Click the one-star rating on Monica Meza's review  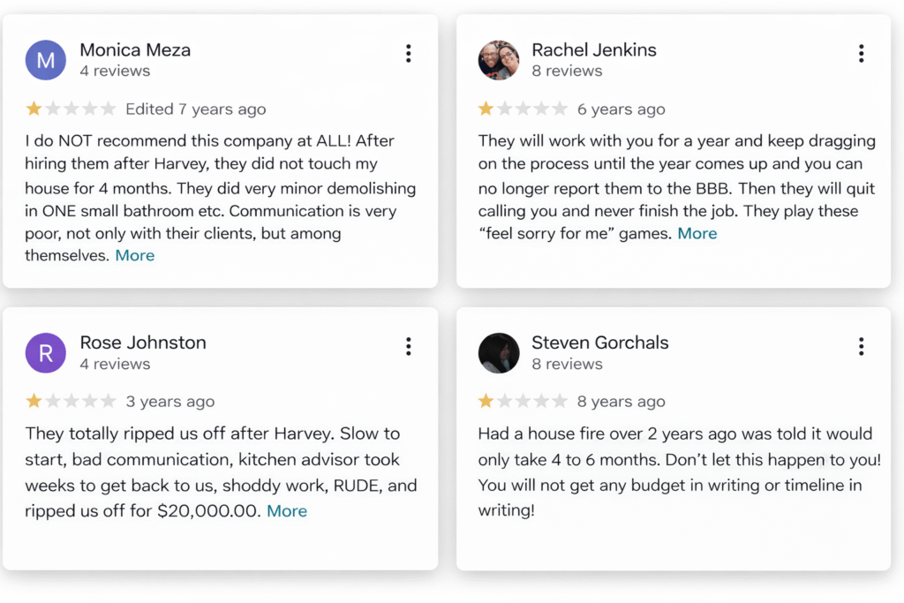(34, 109)
